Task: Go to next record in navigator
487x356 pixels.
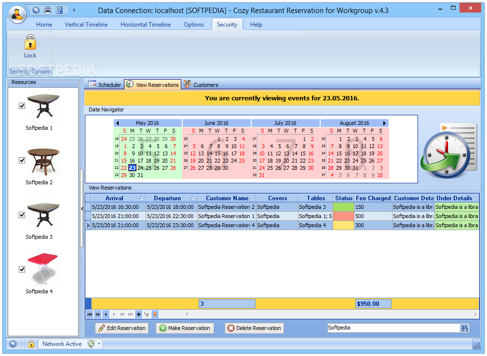Action: pos(114,315)
